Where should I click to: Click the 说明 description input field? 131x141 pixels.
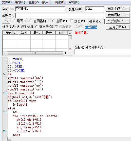point(60,15)
